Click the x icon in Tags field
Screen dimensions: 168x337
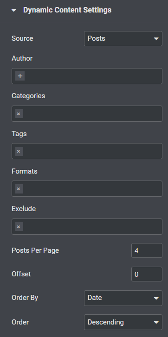(19, 151)
